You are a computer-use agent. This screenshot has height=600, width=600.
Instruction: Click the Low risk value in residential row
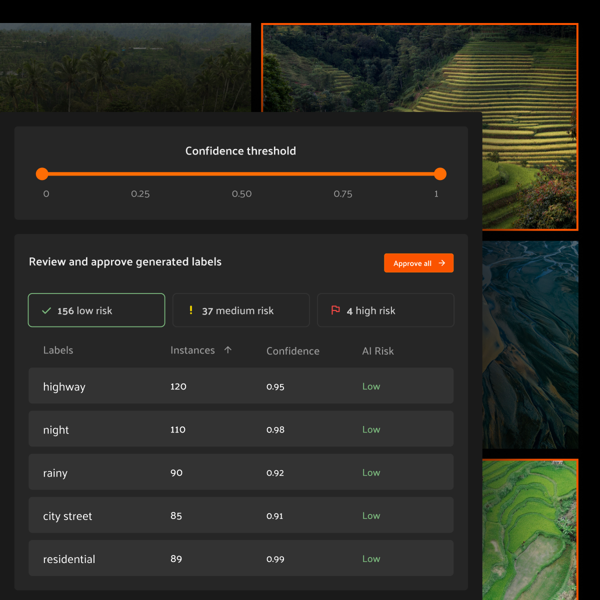(x=371, y=559)
